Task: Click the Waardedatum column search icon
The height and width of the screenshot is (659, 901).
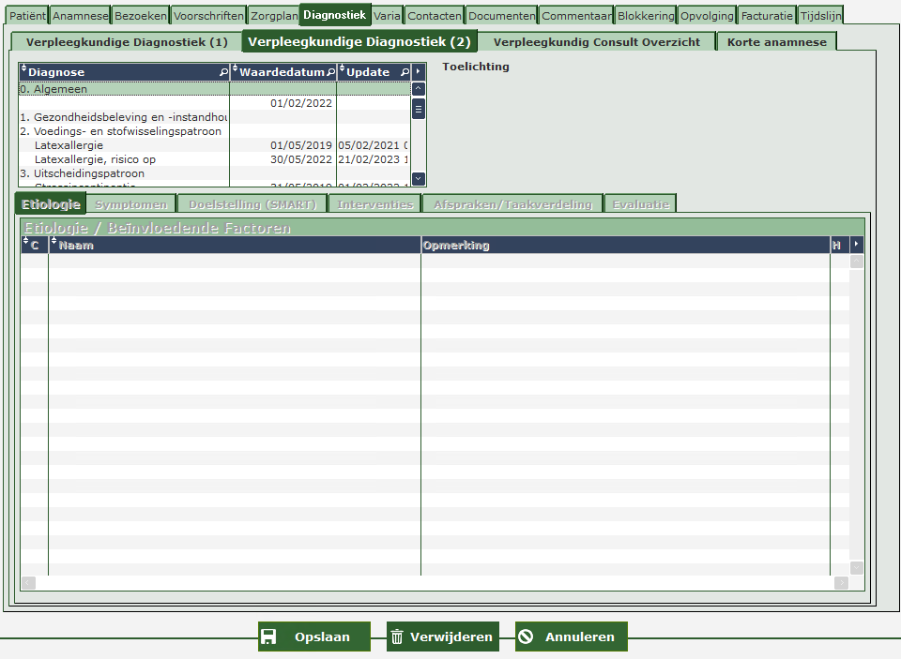Action: coord(331,72)
